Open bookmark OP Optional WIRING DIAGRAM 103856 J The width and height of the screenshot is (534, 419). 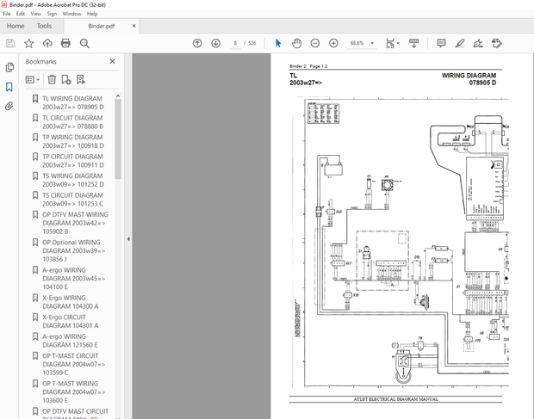[x=73, y=250]
